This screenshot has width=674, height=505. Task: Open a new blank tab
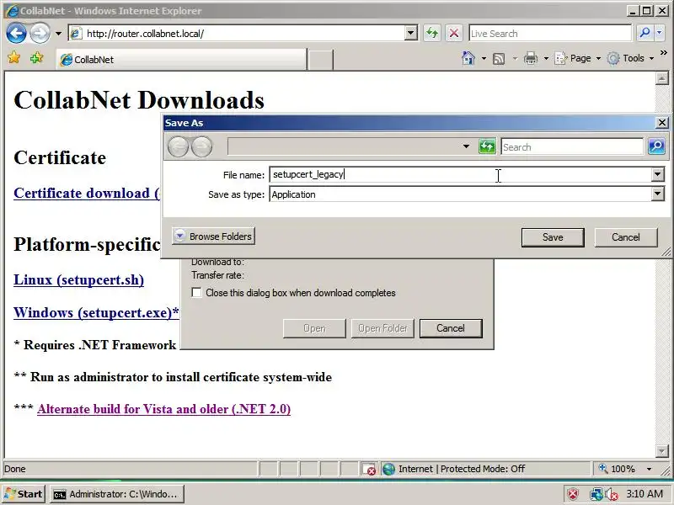point(320,60)
